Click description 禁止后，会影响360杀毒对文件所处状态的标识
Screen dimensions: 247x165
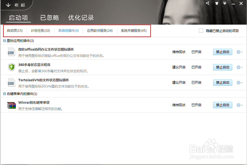(x=53, y=71)
